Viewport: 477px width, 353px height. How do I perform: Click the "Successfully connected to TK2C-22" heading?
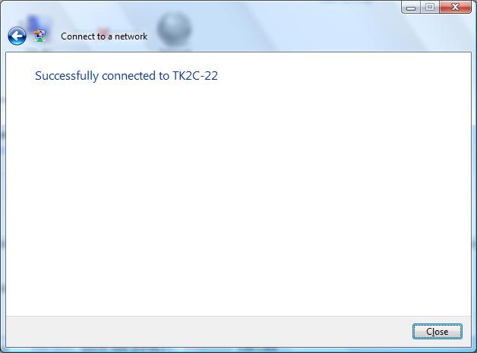[126, 76]
